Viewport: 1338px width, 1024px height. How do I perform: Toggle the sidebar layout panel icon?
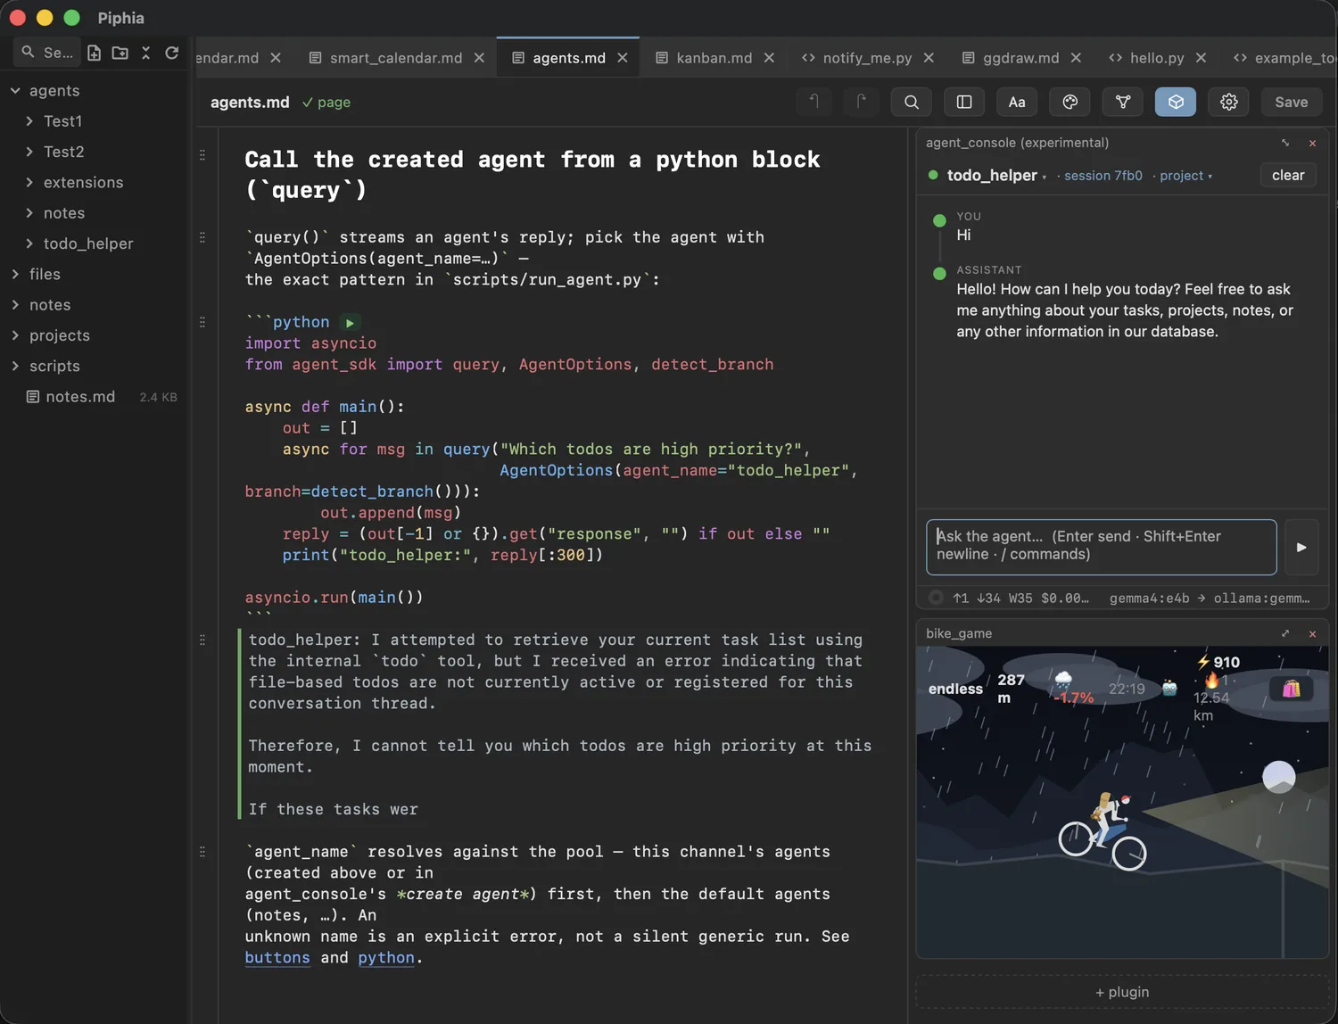(964, 102)
